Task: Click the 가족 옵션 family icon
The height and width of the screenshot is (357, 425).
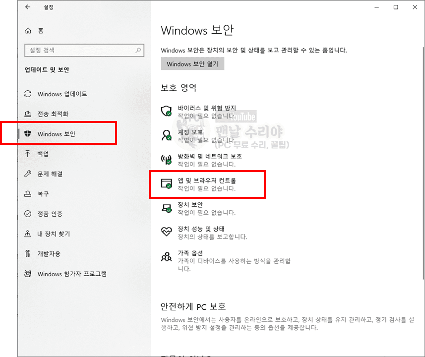Action: (x=167, y=257)
